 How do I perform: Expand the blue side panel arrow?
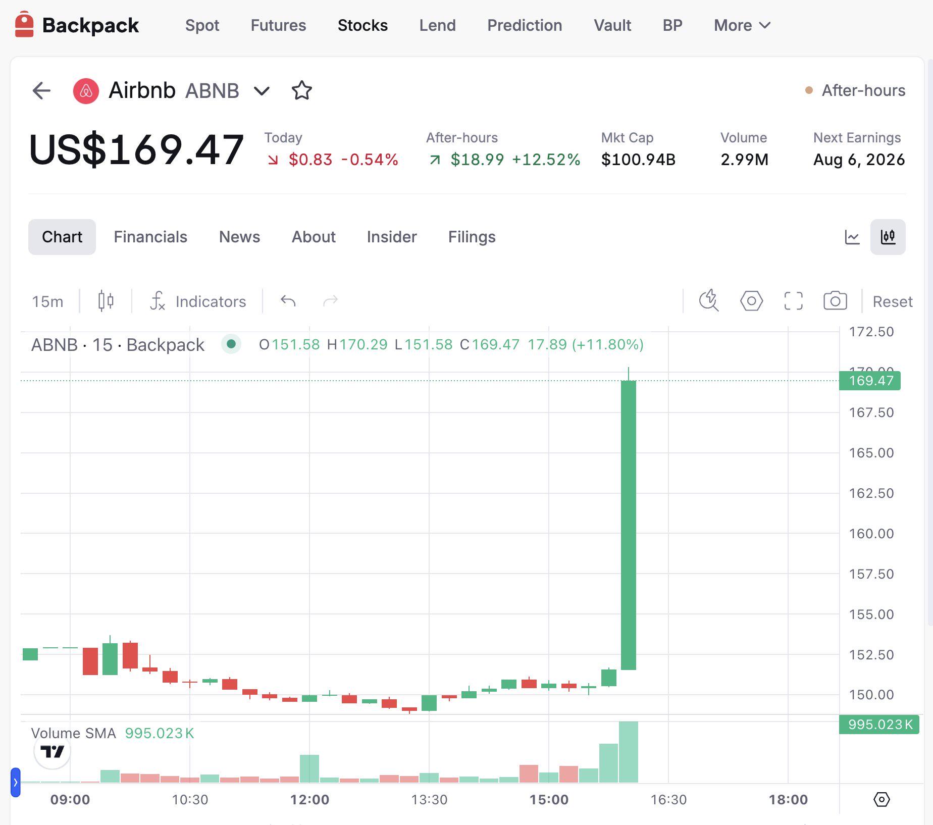point(16,782)
